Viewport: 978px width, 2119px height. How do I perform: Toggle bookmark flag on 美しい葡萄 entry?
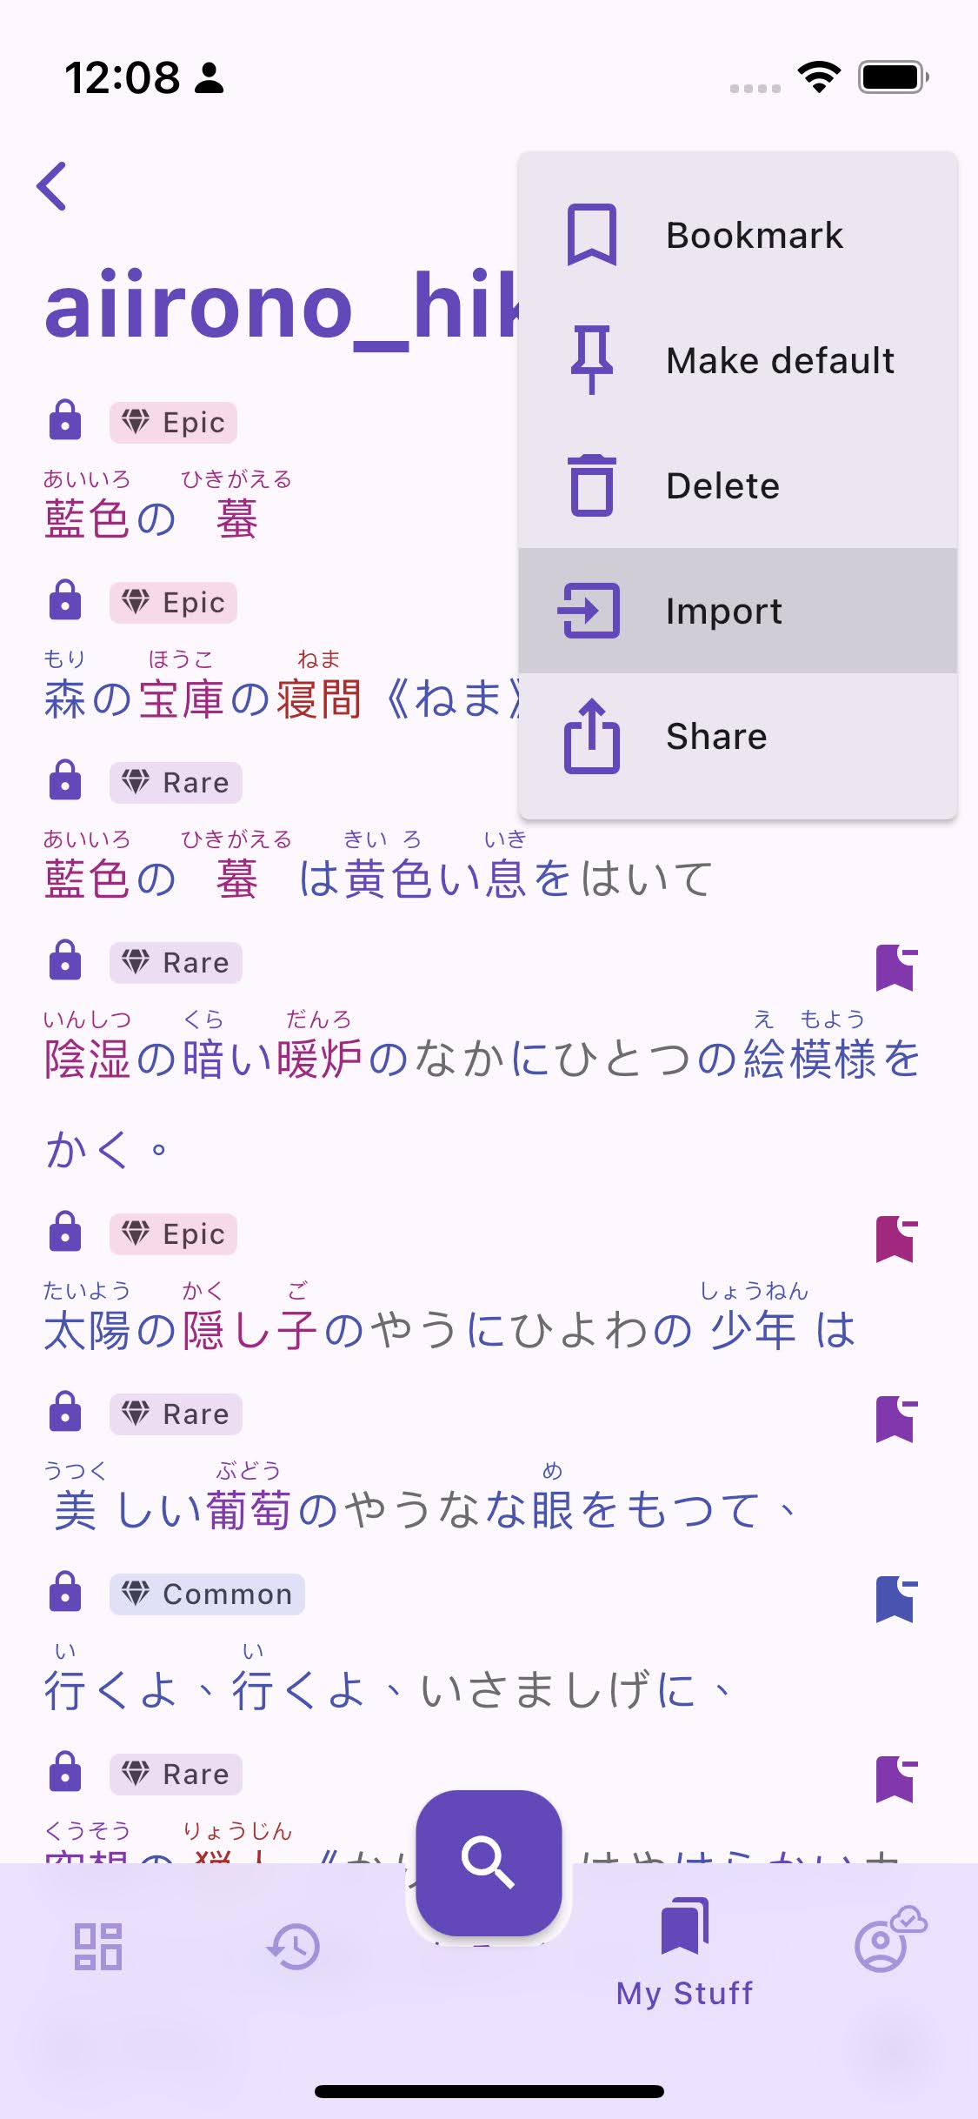click(895, 1420)
